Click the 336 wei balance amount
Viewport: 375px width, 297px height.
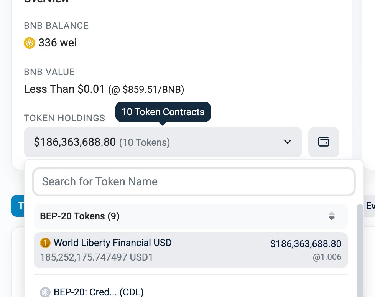coord(58,43)
